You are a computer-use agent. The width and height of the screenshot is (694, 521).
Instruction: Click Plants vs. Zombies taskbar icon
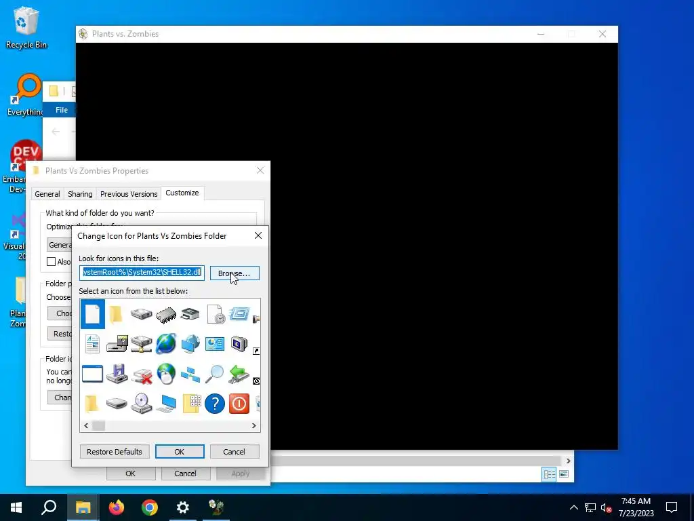point(216,507)
